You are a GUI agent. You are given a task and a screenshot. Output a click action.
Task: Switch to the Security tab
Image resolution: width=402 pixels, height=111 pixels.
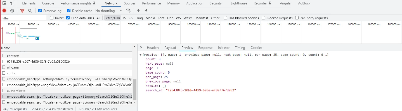pos(216,3)
